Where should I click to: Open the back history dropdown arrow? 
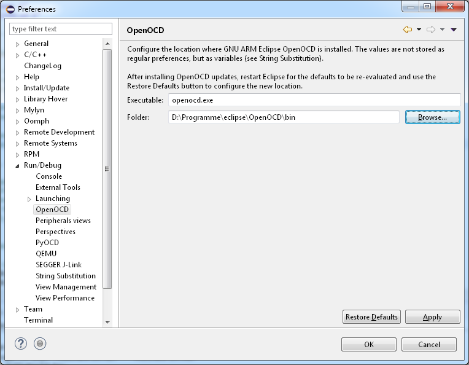tap(419, 29)
